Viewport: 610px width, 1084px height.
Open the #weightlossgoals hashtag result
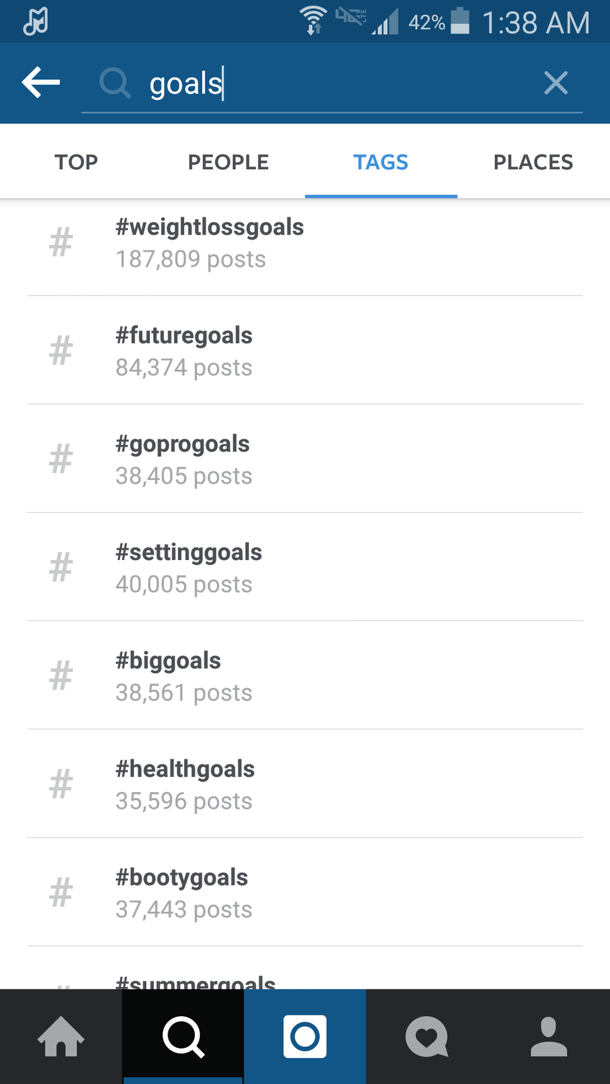[x=210, y=242]
